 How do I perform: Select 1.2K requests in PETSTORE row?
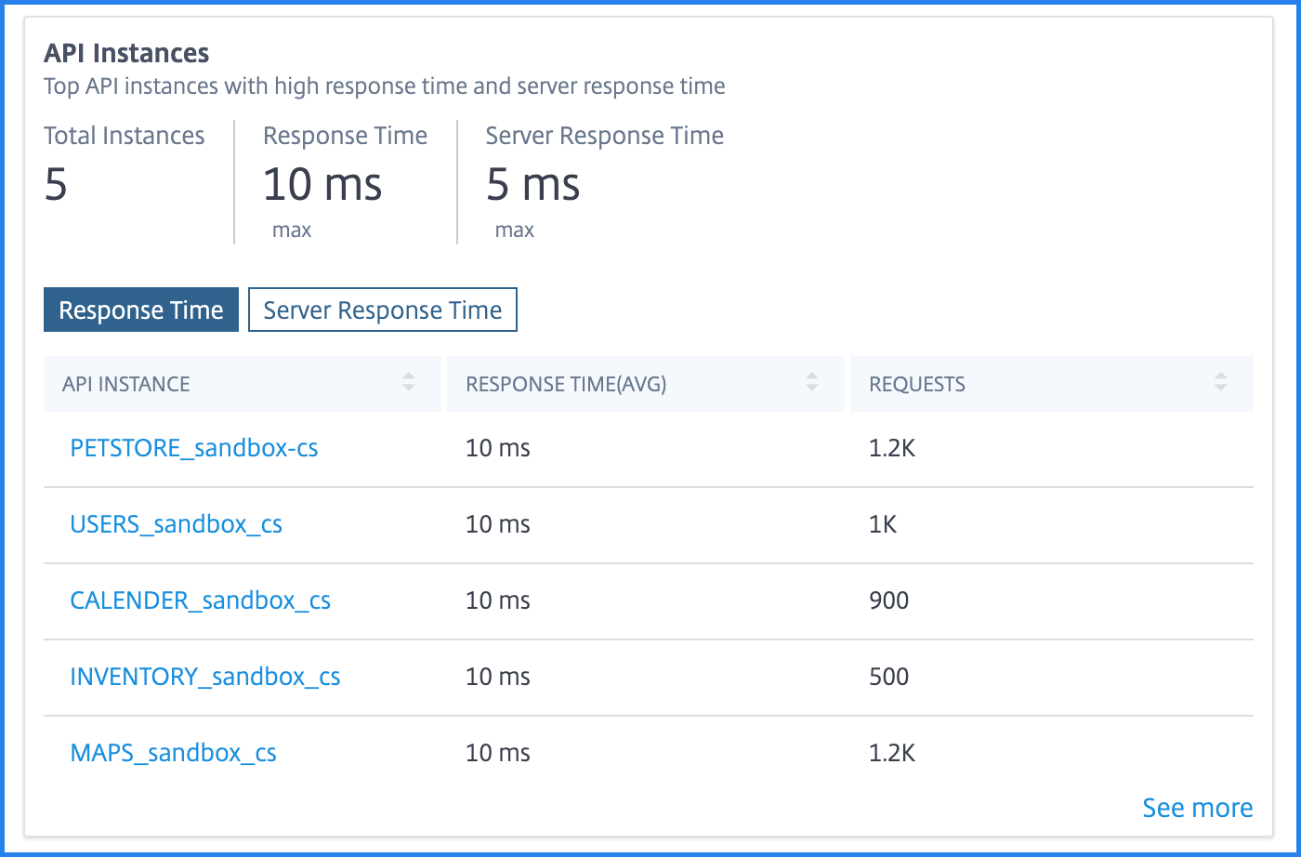pos(892,448)
